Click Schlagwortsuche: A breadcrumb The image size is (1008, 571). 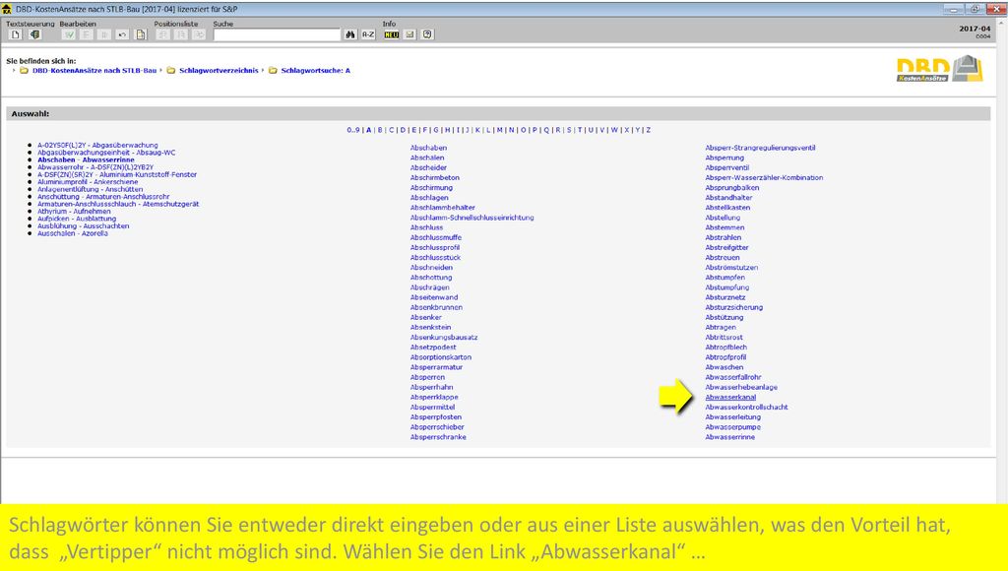point(316,71)
